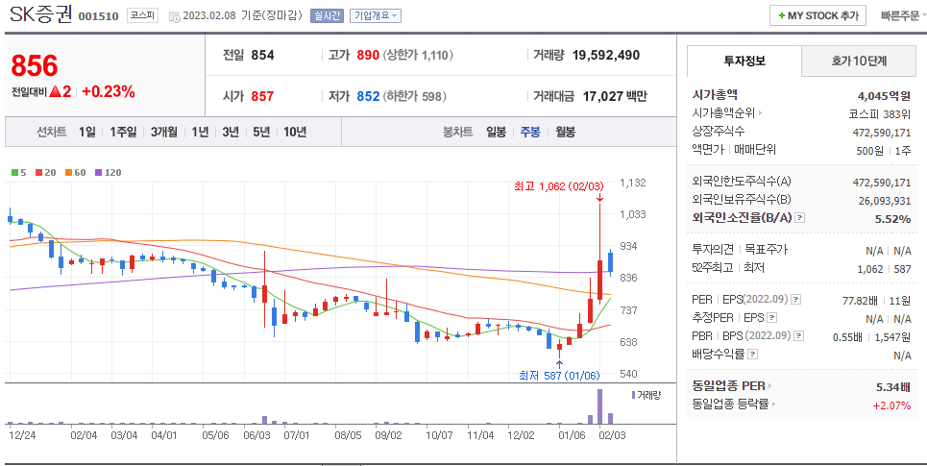Screen dimensions: 927x466
Task: Show the 주봉 candle chart
Action: tap(530, 132)
